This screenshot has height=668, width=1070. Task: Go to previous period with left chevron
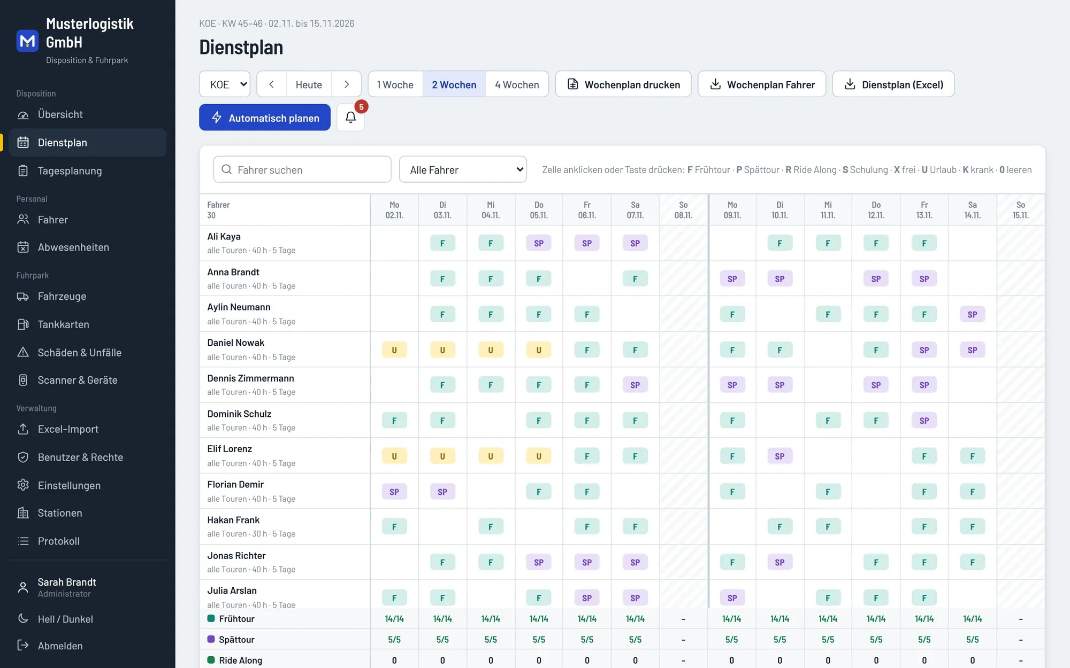[271, 84]
